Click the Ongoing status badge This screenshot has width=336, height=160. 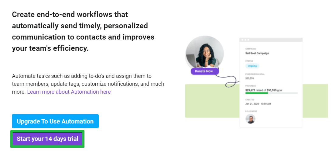(x=252, y=66)
